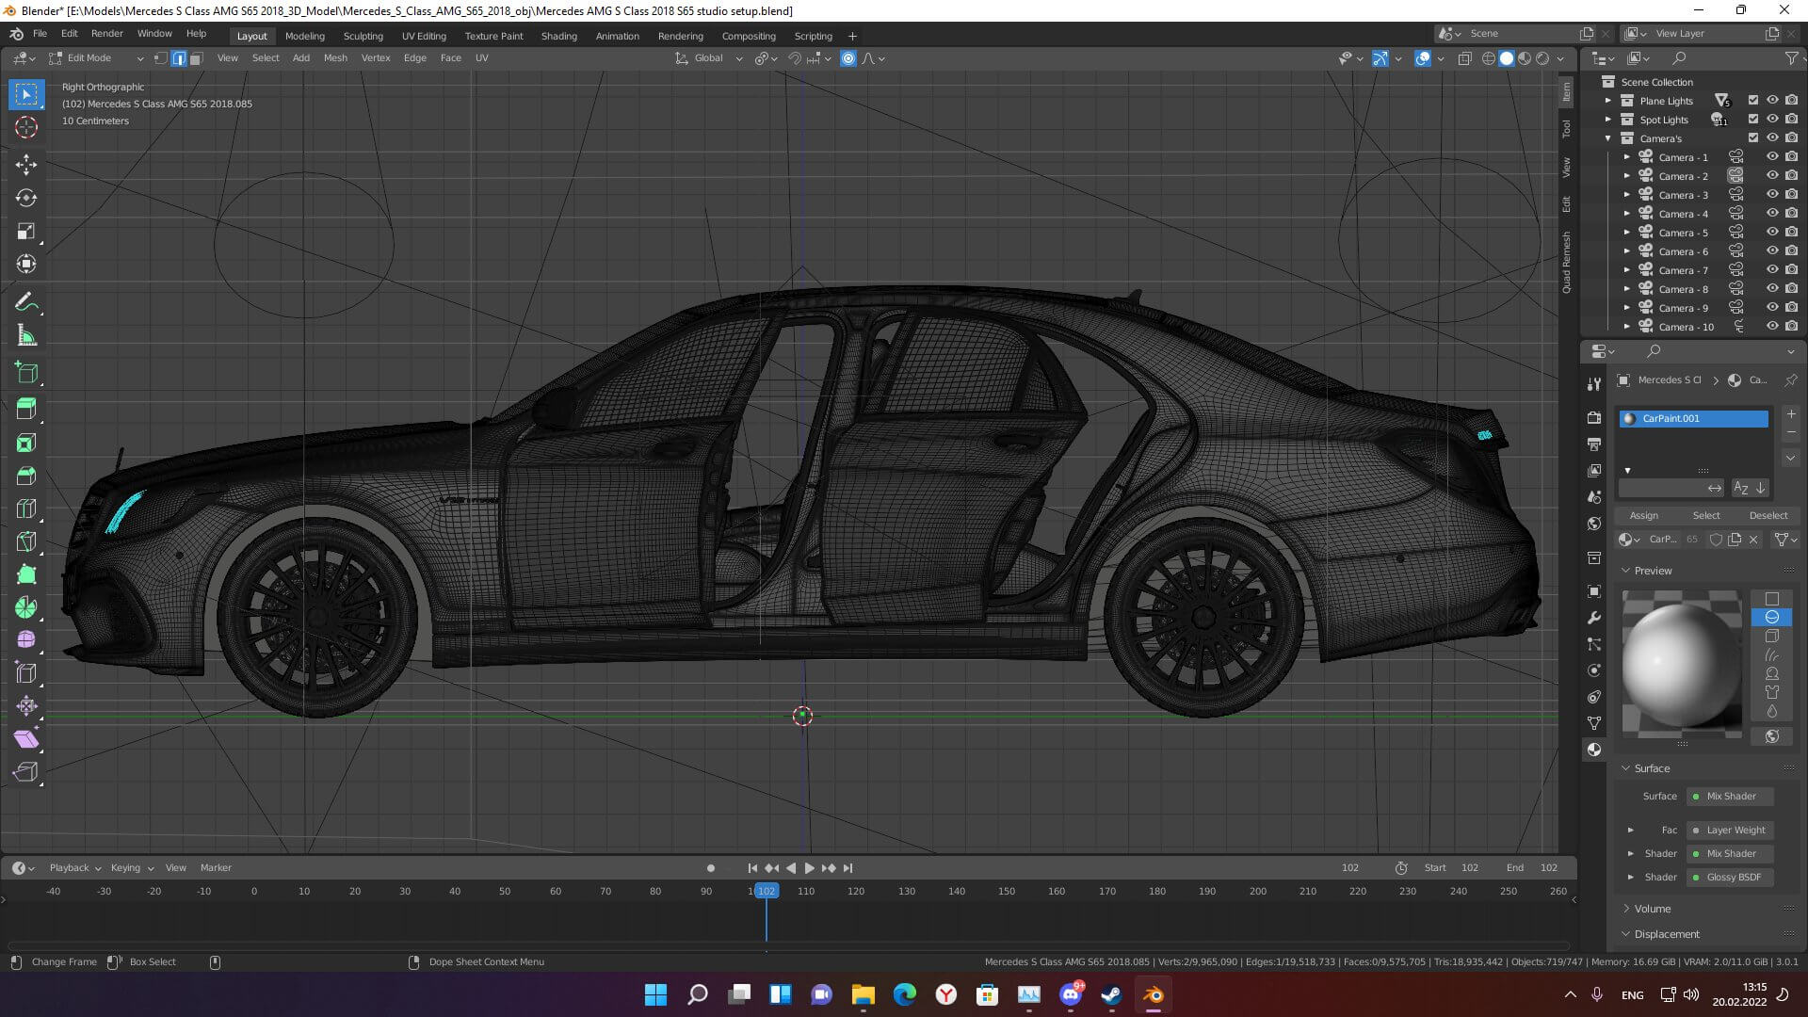Select the Edge Slide tool
1808x1017 pixels.
(26, 673)
